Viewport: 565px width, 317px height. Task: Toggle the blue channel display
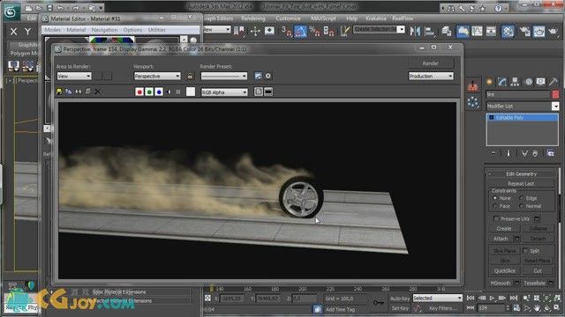(159, 92)
